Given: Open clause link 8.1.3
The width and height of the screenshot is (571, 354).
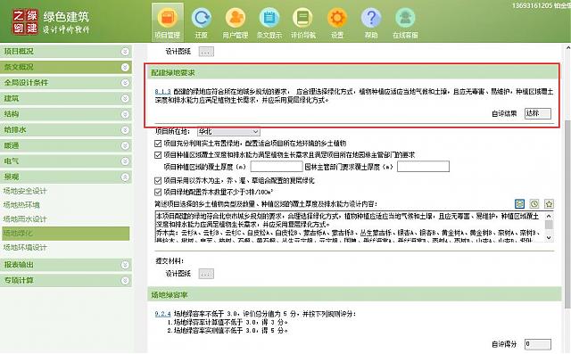Looking at the screenshot, I should [162, 92].
